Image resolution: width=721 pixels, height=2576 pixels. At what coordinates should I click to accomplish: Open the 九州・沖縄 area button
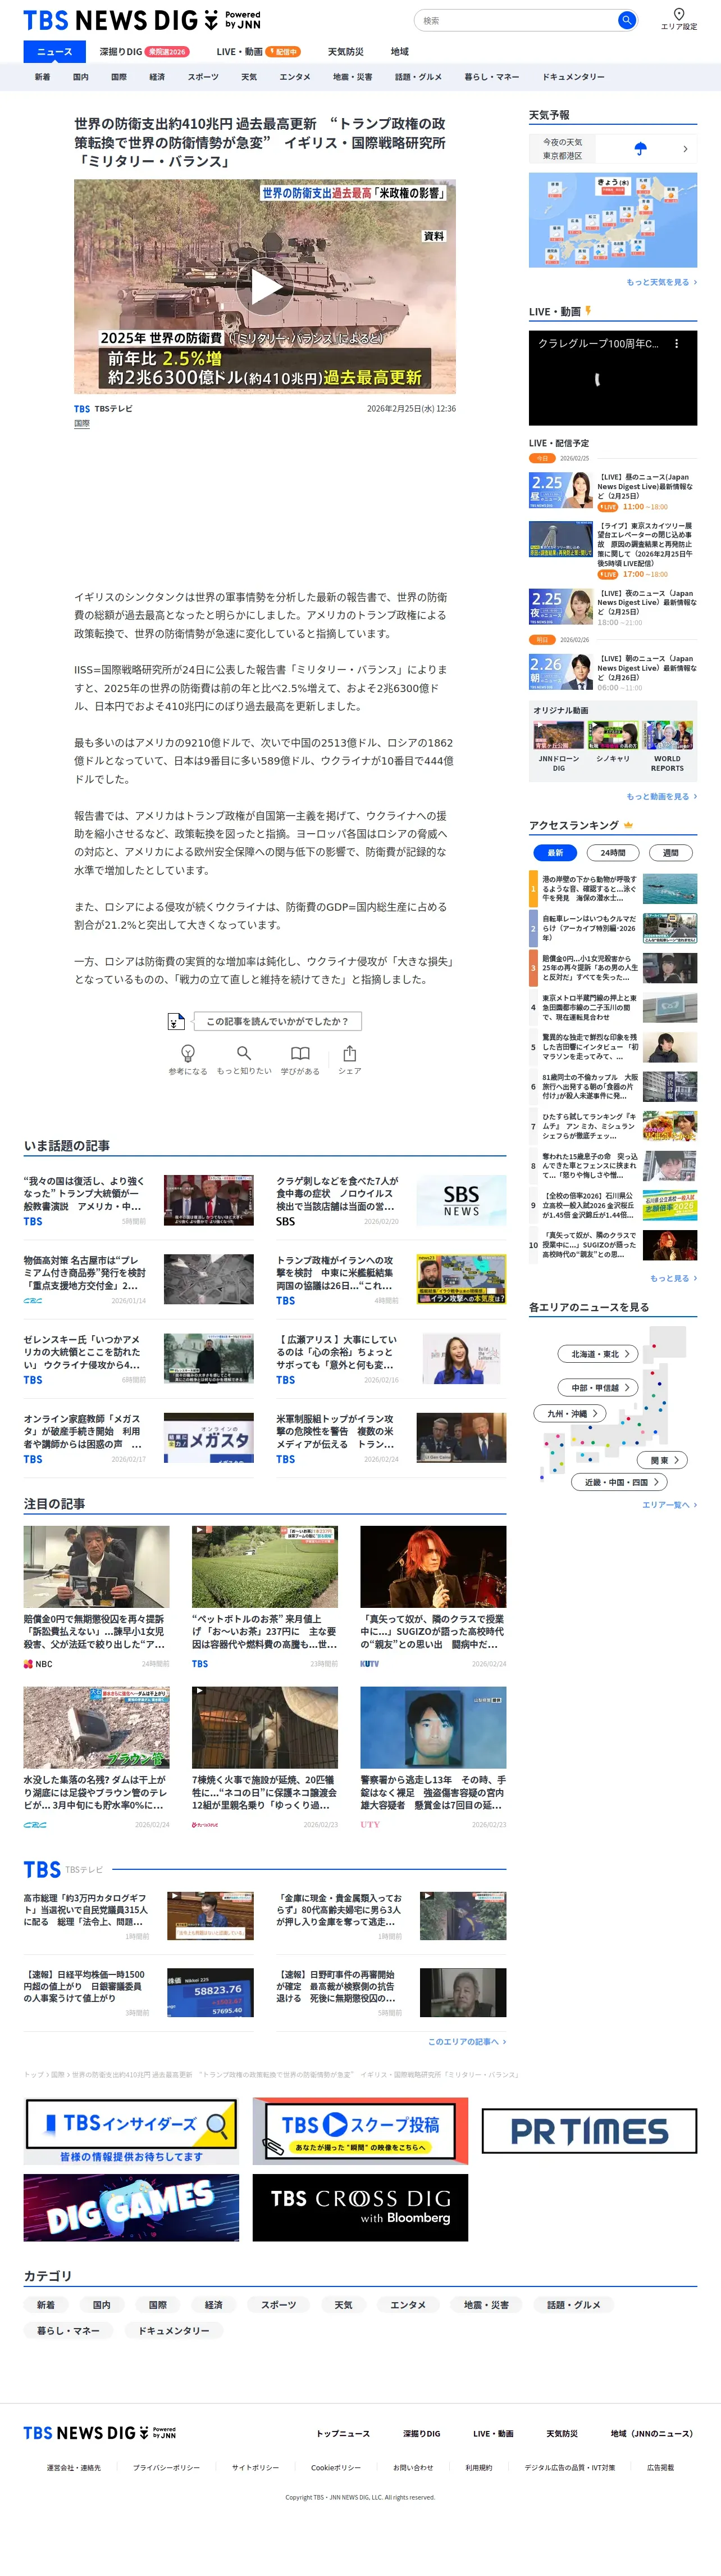570,1414
